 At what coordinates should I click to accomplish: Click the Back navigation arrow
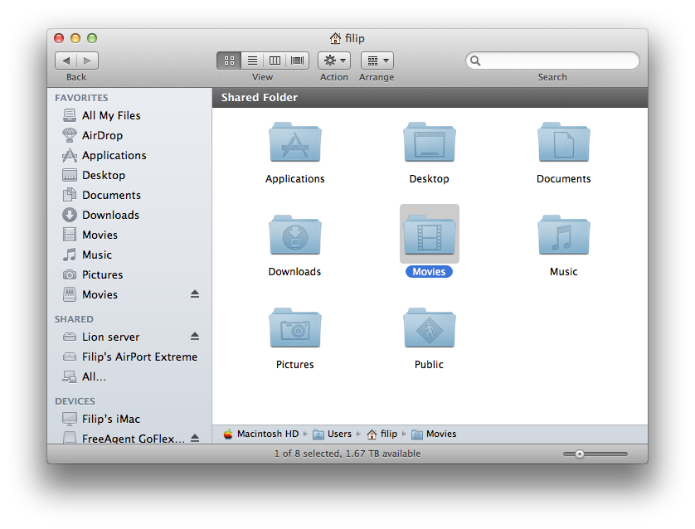(66, 61)
